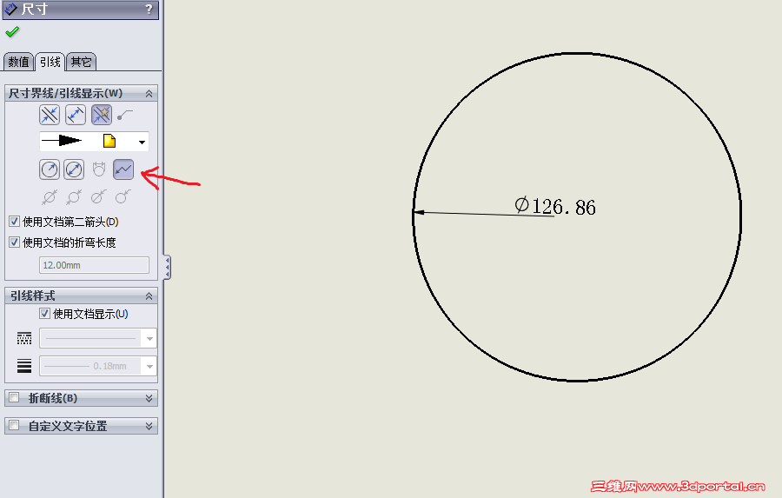Expand the 折断线 section
Viewport: 782px width, 498px height.
(149, 398)
